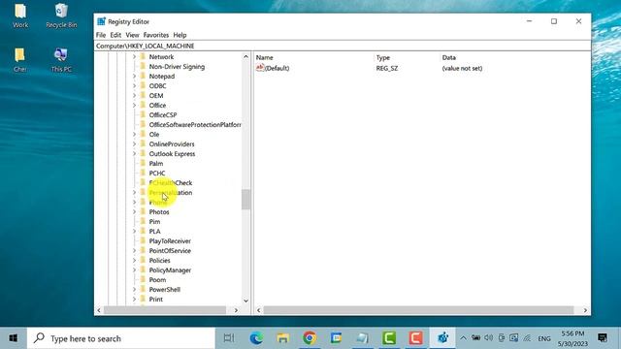This screenshot has width=621, height=349.
Task: Select the Pim key
Action: [x=154, y=222]
